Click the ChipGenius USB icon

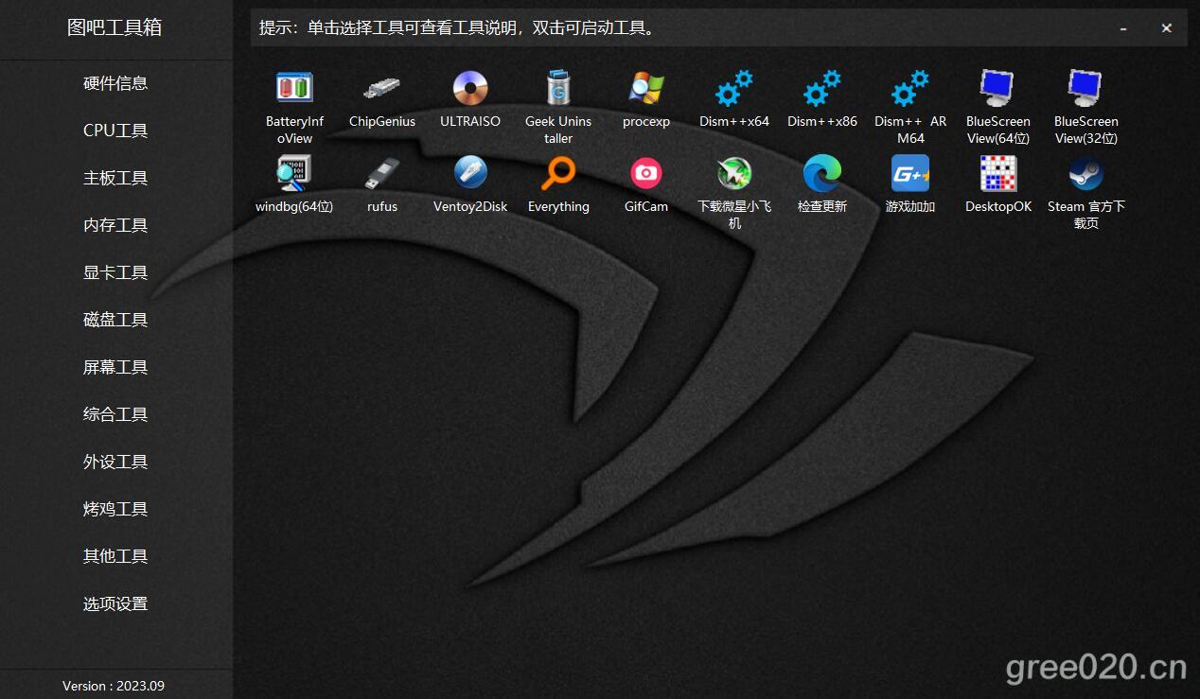pyautogui.click(x=382, y=89)
